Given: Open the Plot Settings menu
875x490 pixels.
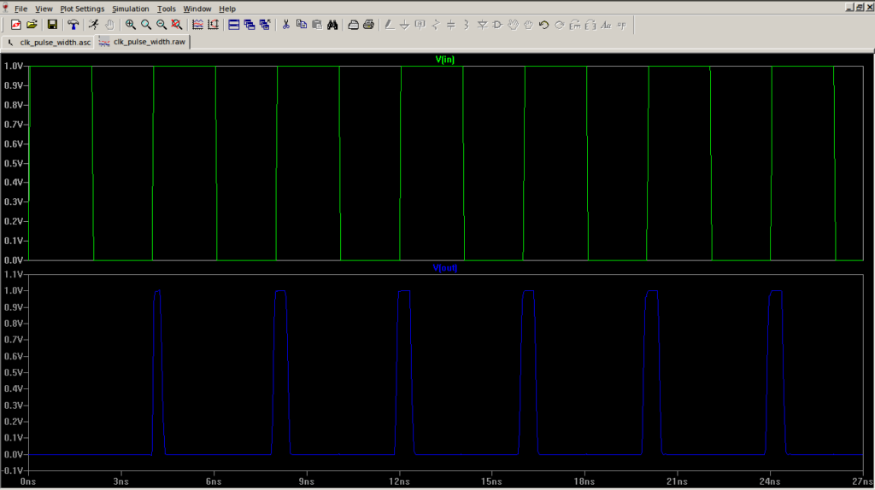Looking at the screenshot, I should [82, 9].
